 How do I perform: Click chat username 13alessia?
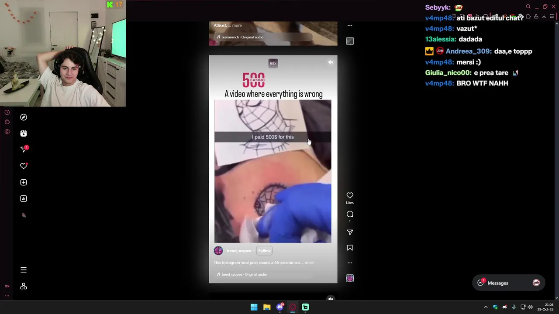440,39
